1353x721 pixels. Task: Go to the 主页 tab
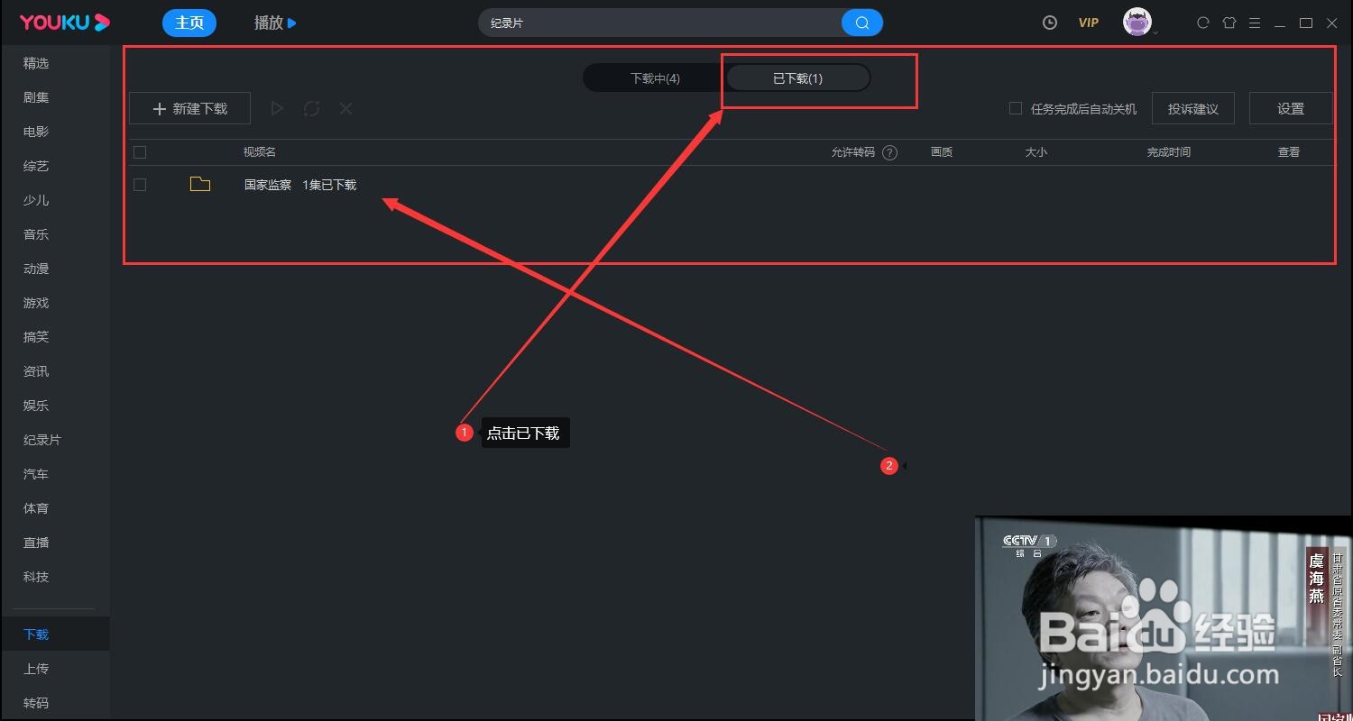(x=189, y=23)
